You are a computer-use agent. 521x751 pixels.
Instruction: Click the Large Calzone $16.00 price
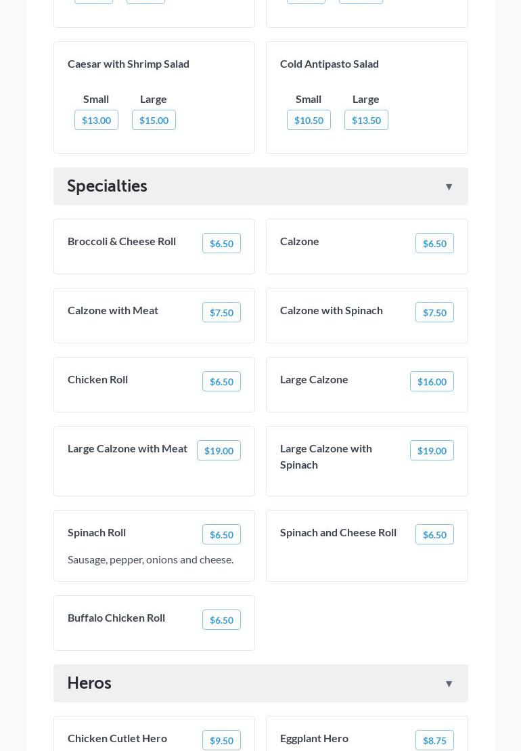[432, 381]
